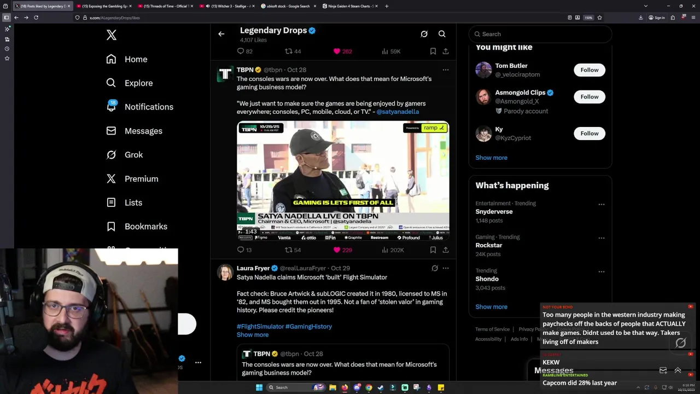
Task: Open the Accessibility footer link
Action: pos(488,339)
